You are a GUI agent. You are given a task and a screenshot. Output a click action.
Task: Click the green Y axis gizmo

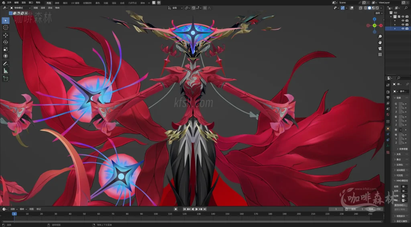click(x=374, y=25)
